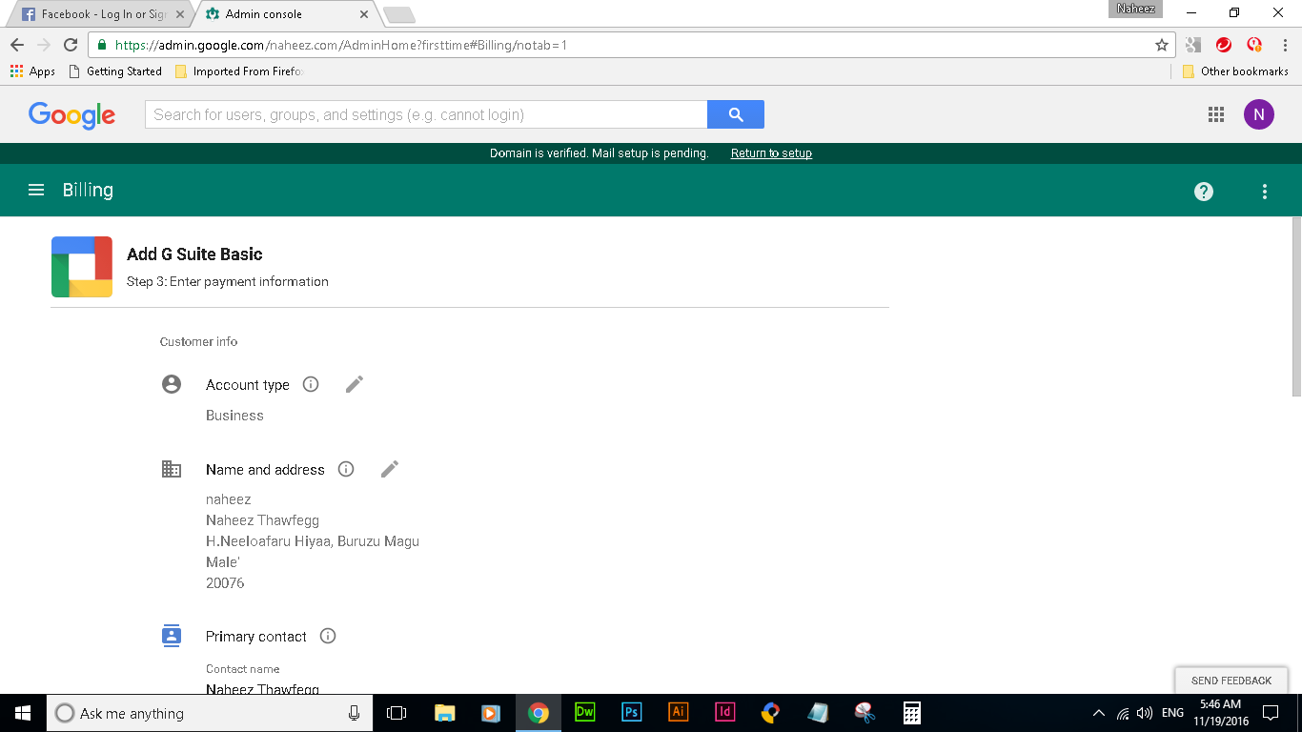Click the Cortana microphone icon
The image size is (1302, 732).
(354, 713)
